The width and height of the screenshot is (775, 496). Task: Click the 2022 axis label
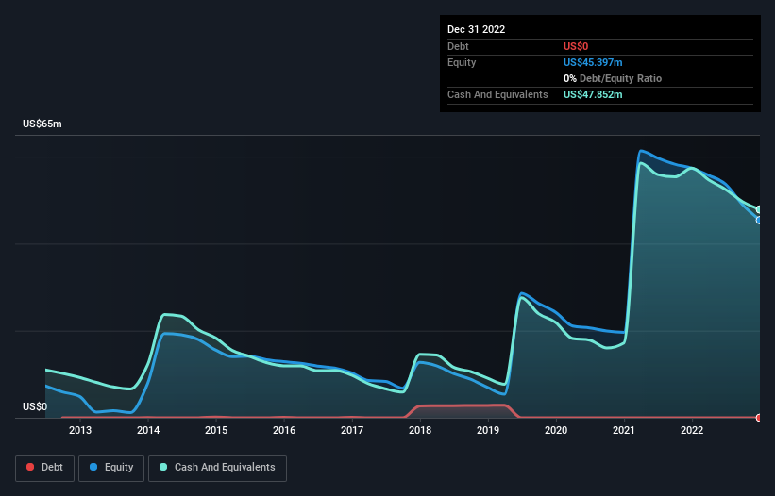coord(692,430)
